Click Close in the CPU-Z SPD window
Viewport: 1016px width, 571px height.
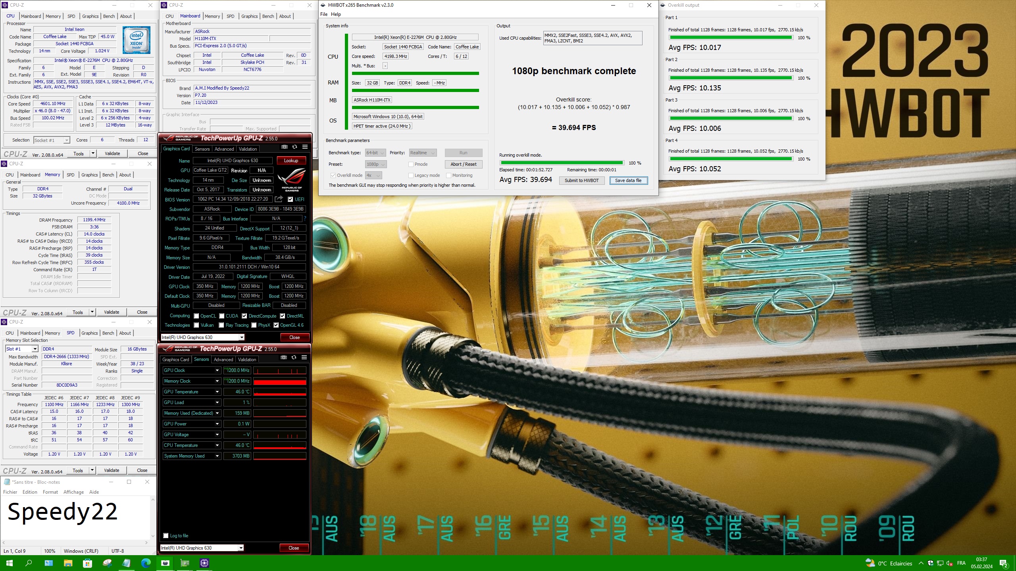point(142,470)
